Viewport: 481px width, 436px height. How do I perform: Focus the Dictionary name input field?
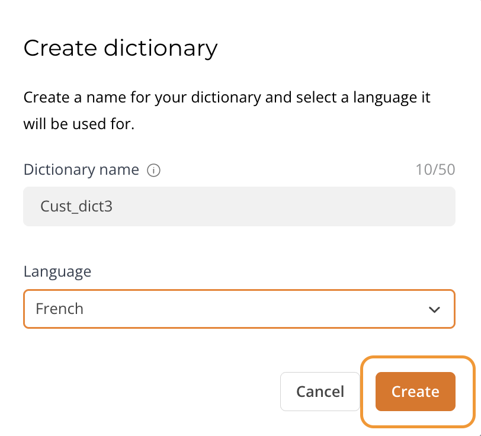239,207
